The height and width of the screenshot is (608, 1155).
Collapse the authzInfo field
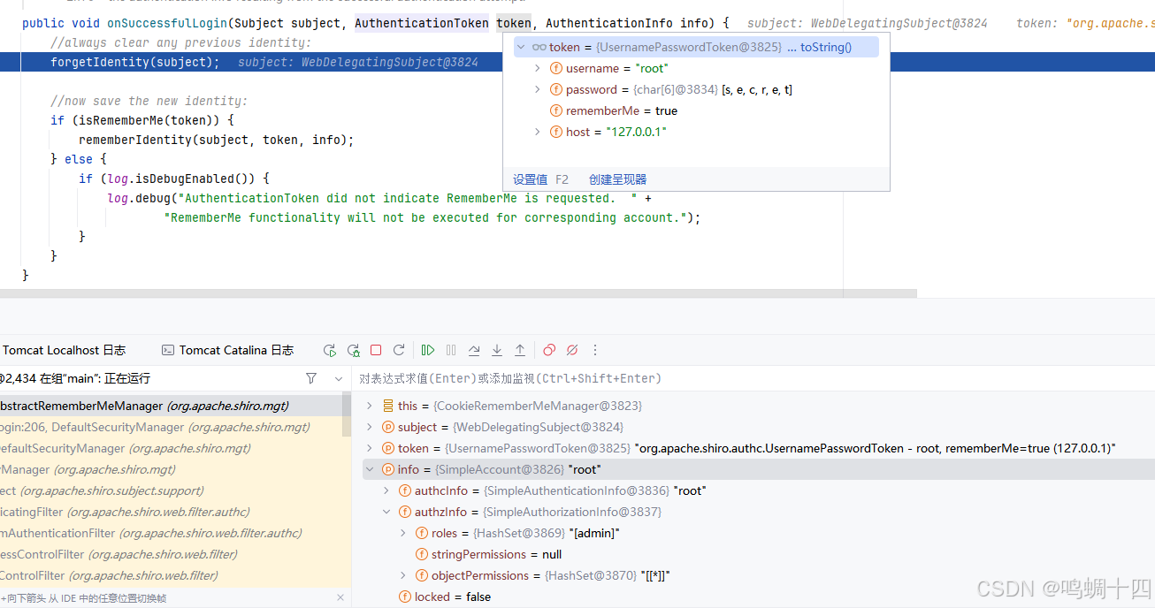tap(386, 512)
